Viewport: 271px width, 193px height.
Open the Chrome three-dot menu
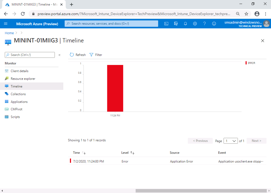[265, 14]
